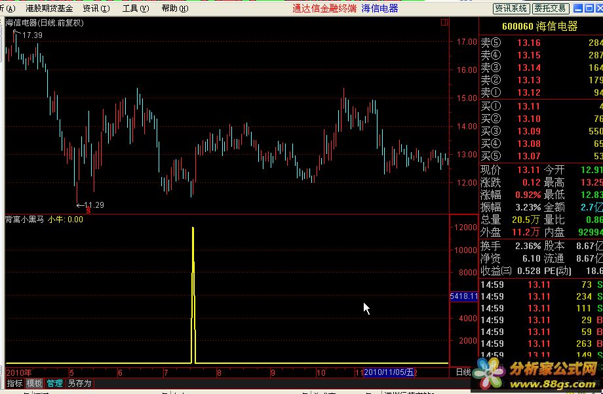This screenshot has width=603, height=394.
Task: Click the 日线 period label
Action: pos(463,372)
